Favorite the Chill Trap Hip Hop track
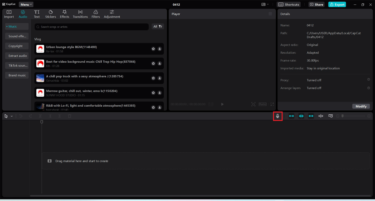 click(x=153, y=64)
